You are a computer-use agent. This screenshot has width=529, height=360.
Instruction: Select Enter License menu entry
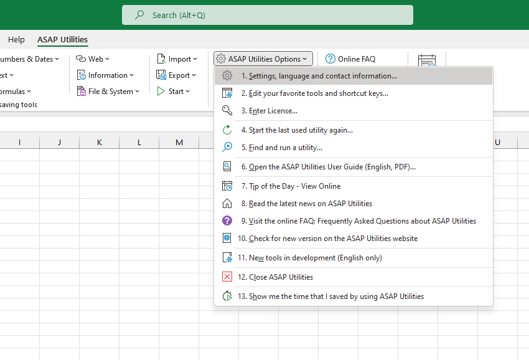click(353, 111)
